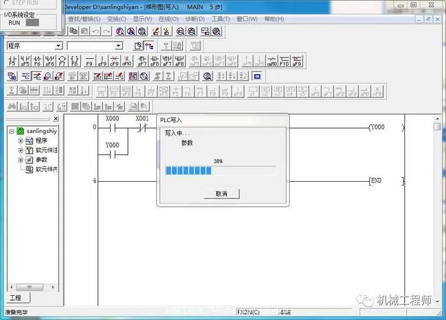Viewport: 446px width, 320px height.
Task: Toggle the project data list display icon
Action: point(149,45)
